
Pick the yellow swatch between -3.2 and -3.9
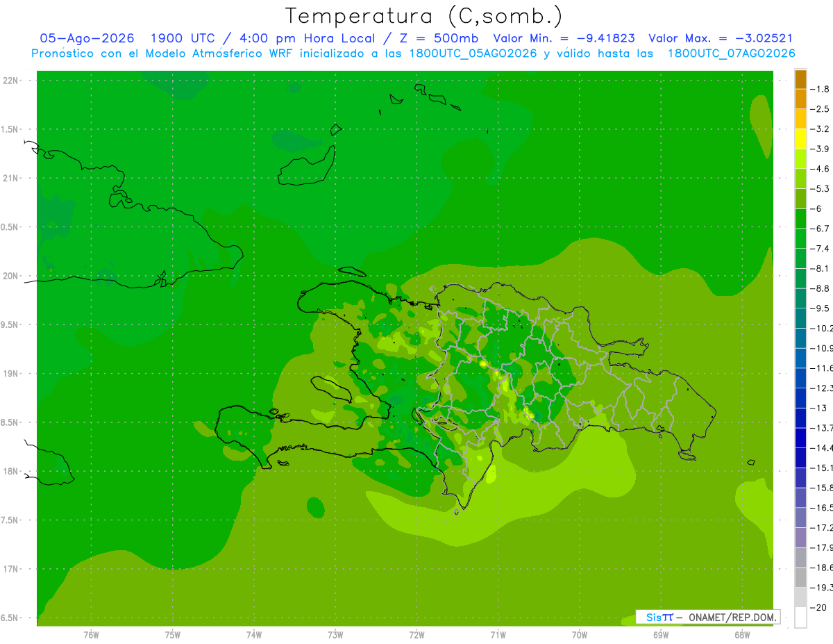(x=800, y=138)
